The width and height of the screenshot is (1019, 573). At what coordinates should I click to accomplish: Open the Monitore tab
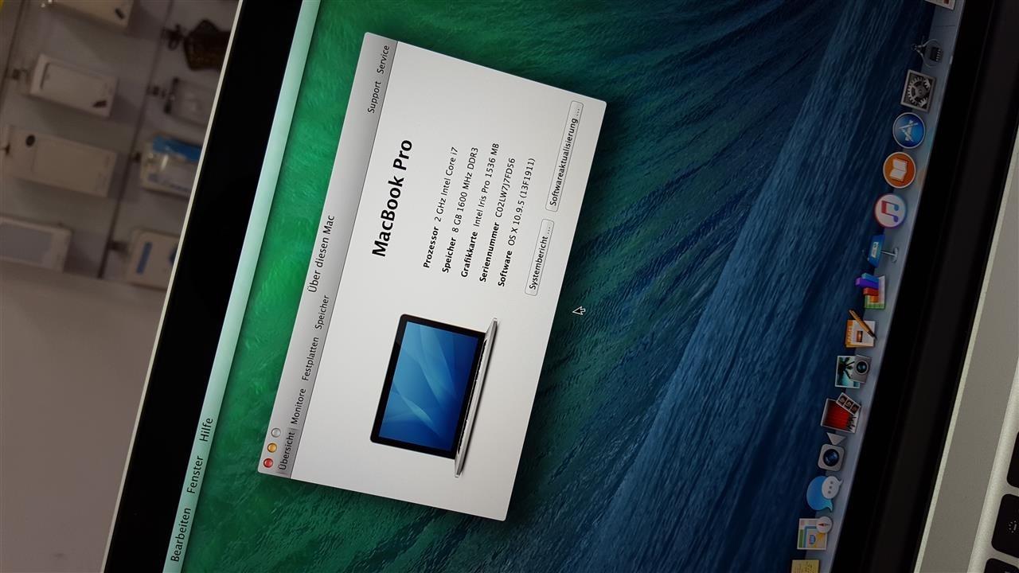[297, 406]
